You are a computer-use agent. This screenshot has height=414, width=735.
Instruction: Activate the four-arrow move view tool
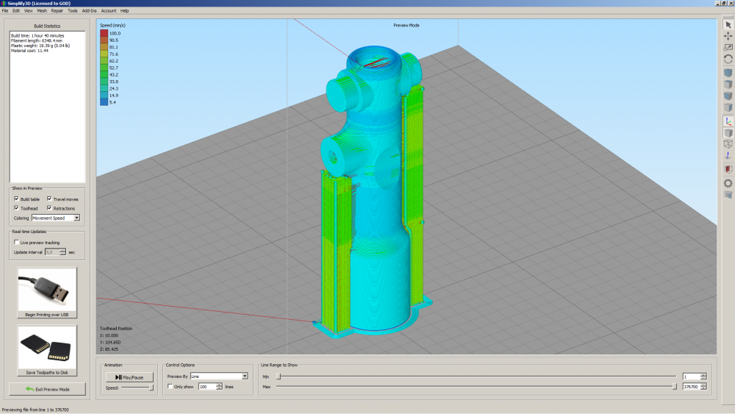click(728, 35)
